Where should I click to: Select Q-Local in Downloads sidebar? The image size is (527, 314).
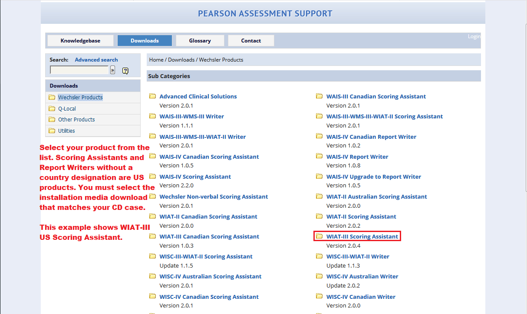coord(67,109)
